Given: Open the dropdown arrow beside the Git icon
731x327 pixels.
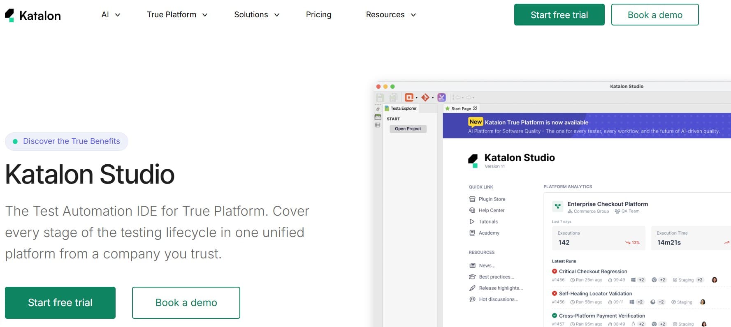Looking at the screenshot, I should pos(433,98).
